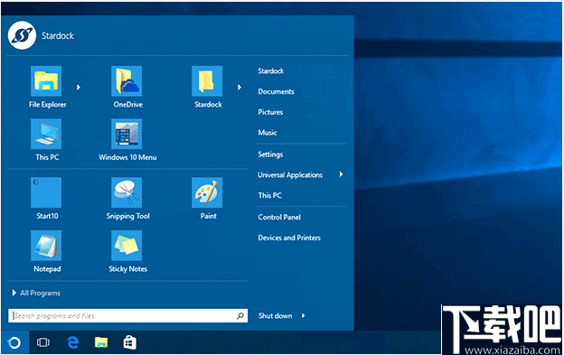
Task: Click the Shut down button
Action: pyautogui.click(x=275, y=316)
